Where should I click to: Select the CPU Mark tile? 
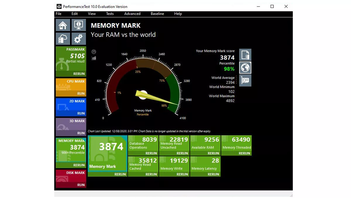click(71, 85)
